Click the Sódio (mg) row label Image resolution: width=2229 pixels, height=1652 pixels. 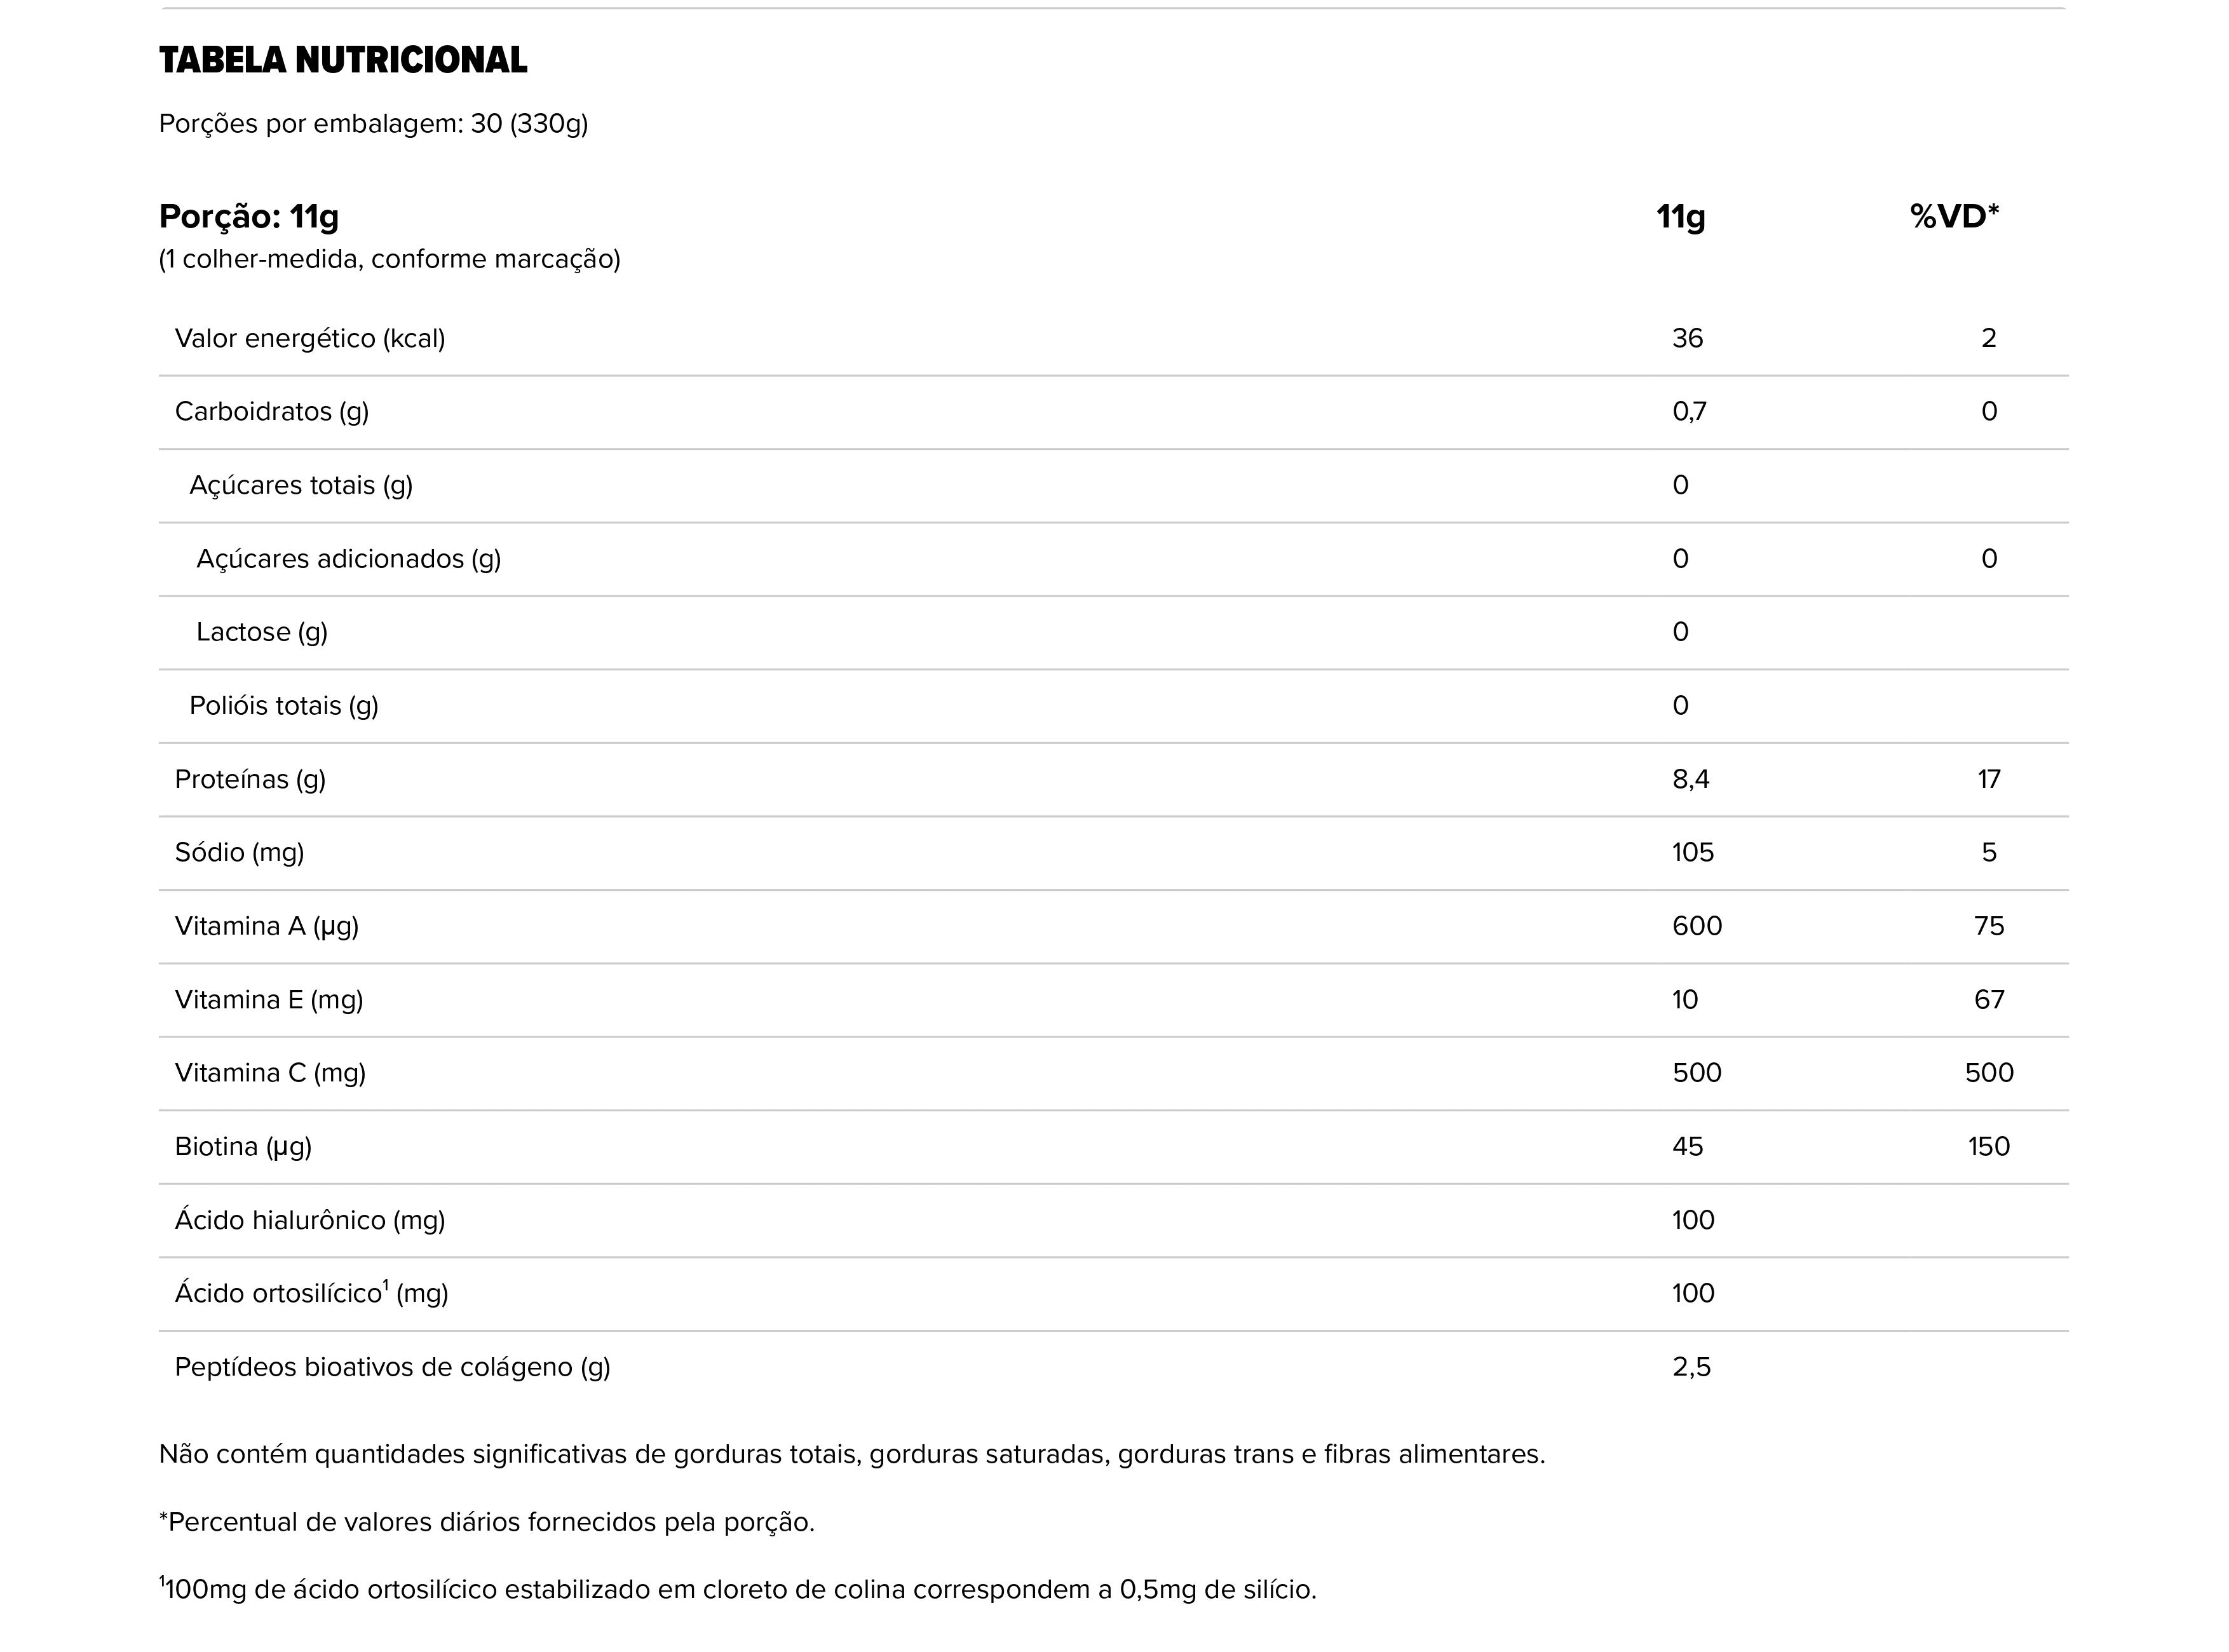240,853
